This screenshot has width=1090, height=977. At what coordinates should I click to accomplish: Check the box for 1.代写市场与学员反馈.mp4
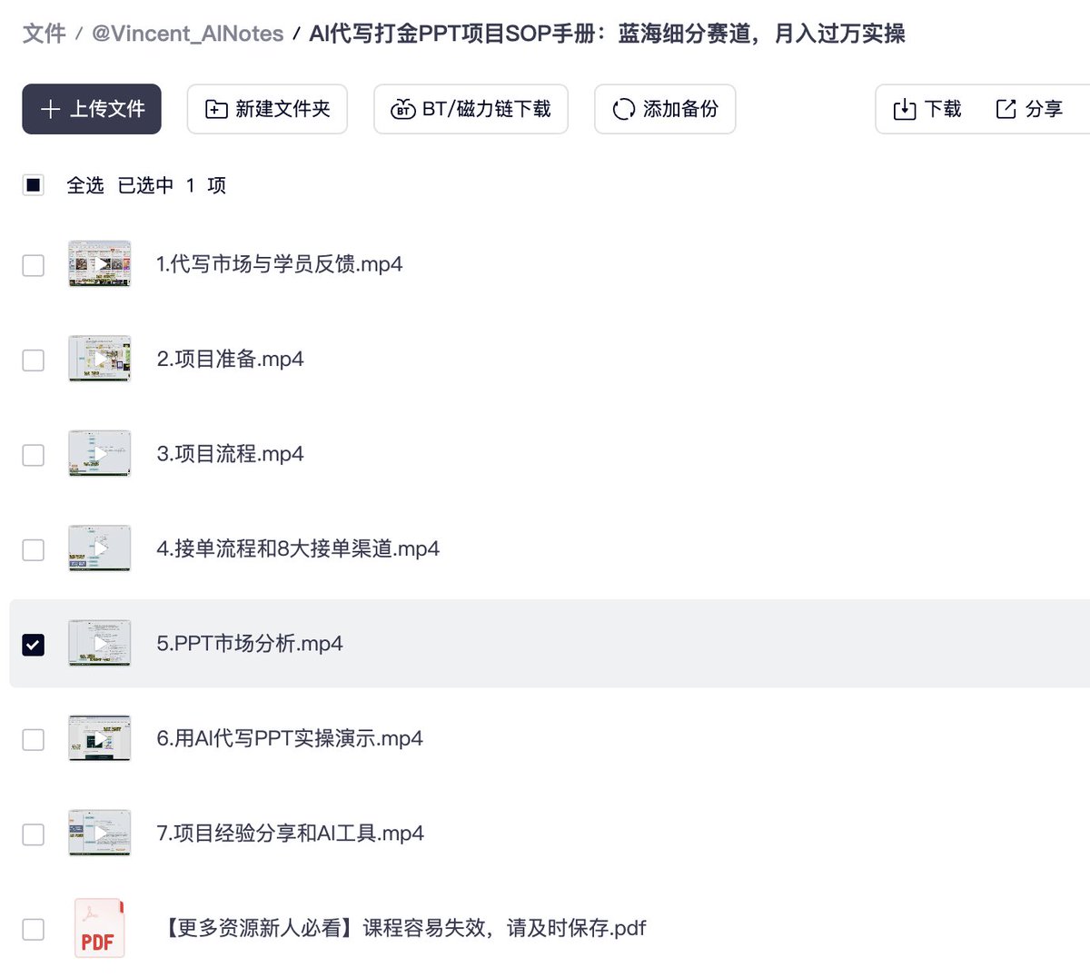tap(34, 265)
